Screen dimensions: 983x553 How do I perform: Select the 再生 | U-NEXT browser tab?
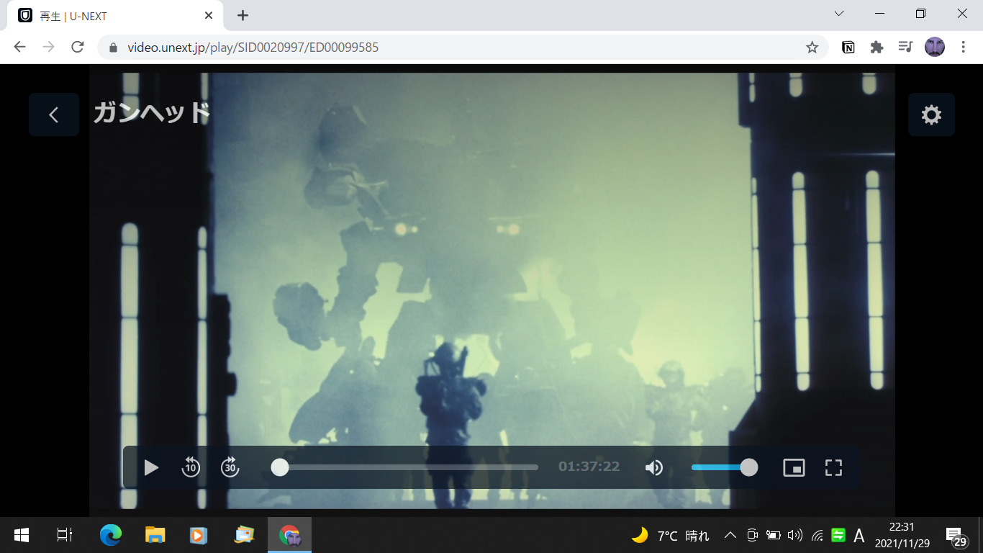coord(117,16)
